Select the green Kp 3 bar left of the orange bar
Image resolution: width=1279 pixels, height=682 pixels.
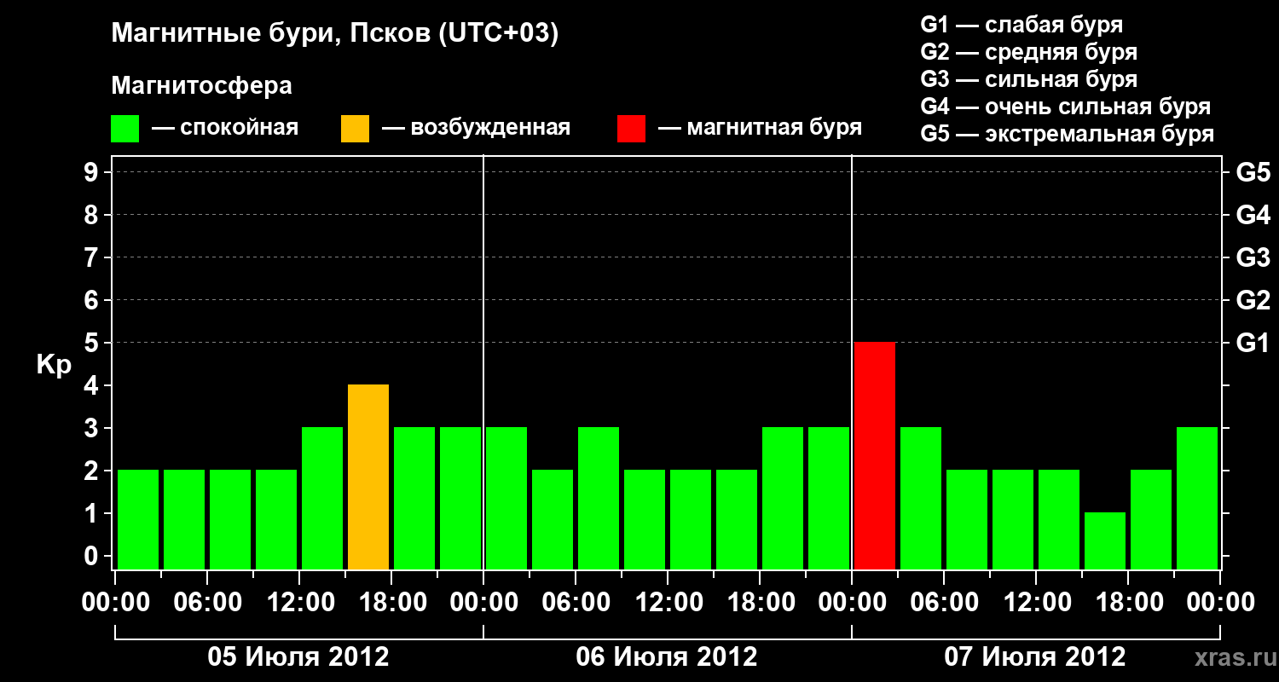tap(322, 498)
